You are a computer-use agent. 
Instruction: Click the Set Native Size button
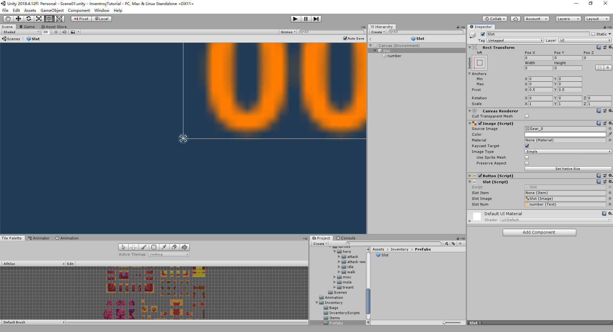click(x=568, y=169)
